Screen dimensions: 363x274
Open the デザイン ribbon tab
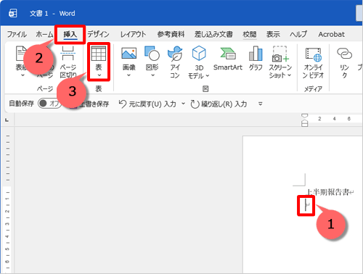98,34
